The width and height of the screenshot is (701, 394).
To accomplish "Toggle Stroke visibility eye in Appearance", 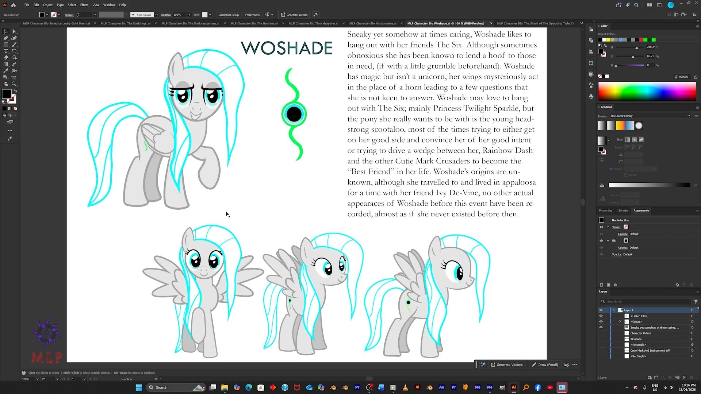I will (601, 227).
